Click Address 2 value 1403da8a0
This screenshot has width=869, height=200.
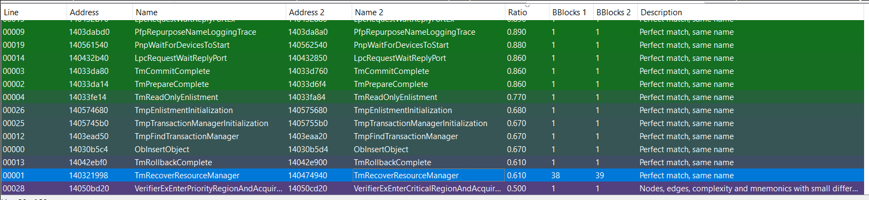click(308, 32)
